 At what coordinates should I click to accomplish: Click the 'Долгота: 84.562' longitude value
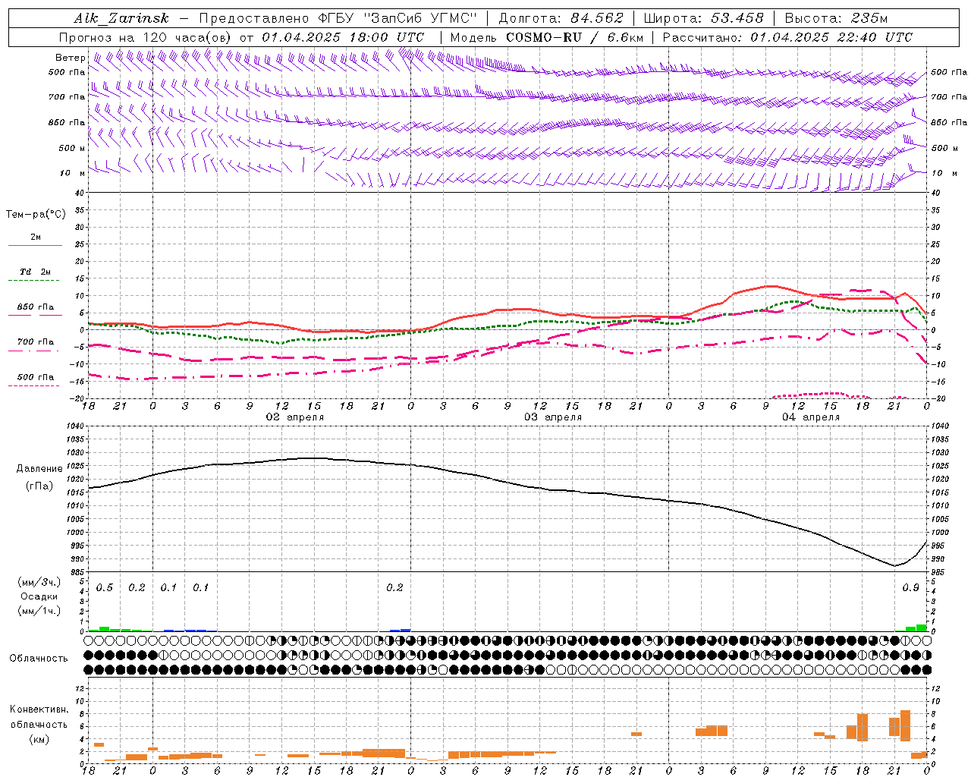(x=561, y=18)
